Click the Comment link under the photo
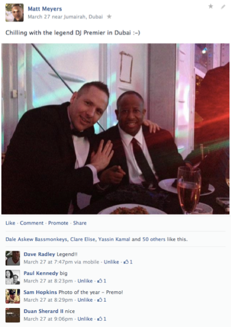Viewport: 231px width, 327px height. click(32, 223)
